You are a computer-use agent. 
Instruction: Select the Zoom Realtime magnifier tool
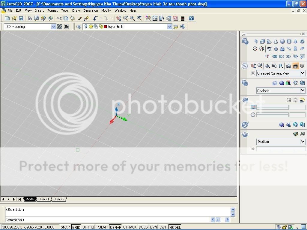[126, 18]
